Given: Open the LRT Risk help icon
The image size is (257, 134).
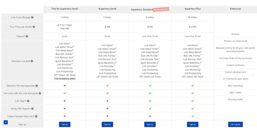Looking at the screenshot, I should point(28,101).
